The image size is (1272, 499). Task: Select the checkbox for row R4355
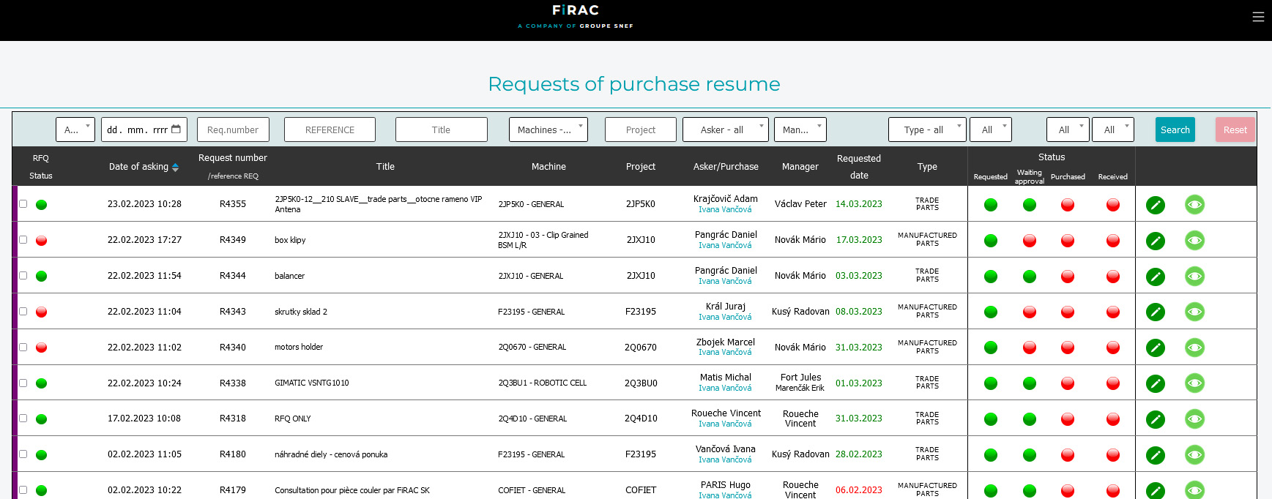23,204
